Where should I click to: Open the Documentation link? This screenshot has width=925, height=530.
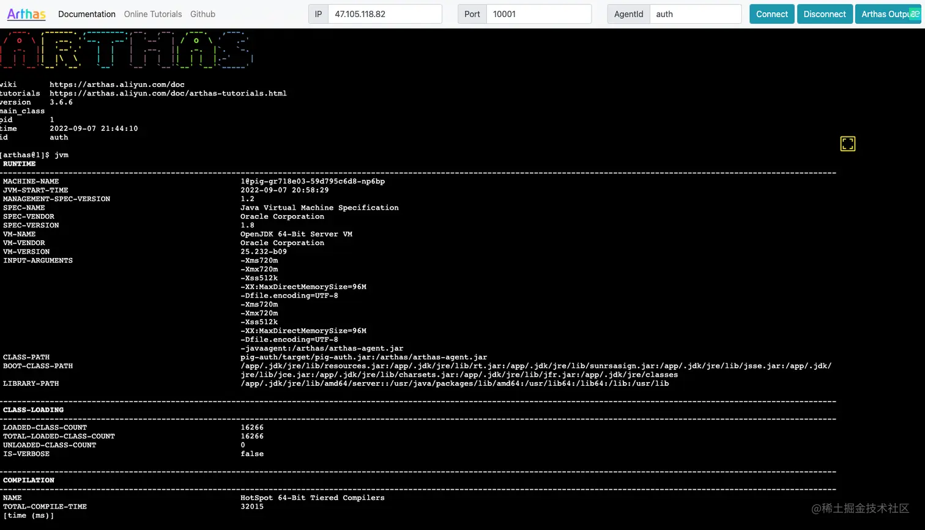[87, 14]
